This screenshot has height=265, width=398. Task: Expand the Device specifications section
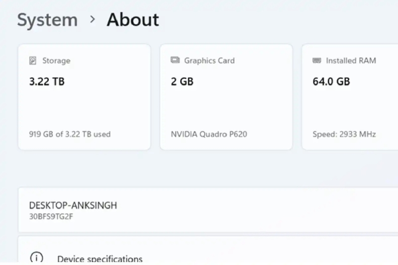click(99, 259)
